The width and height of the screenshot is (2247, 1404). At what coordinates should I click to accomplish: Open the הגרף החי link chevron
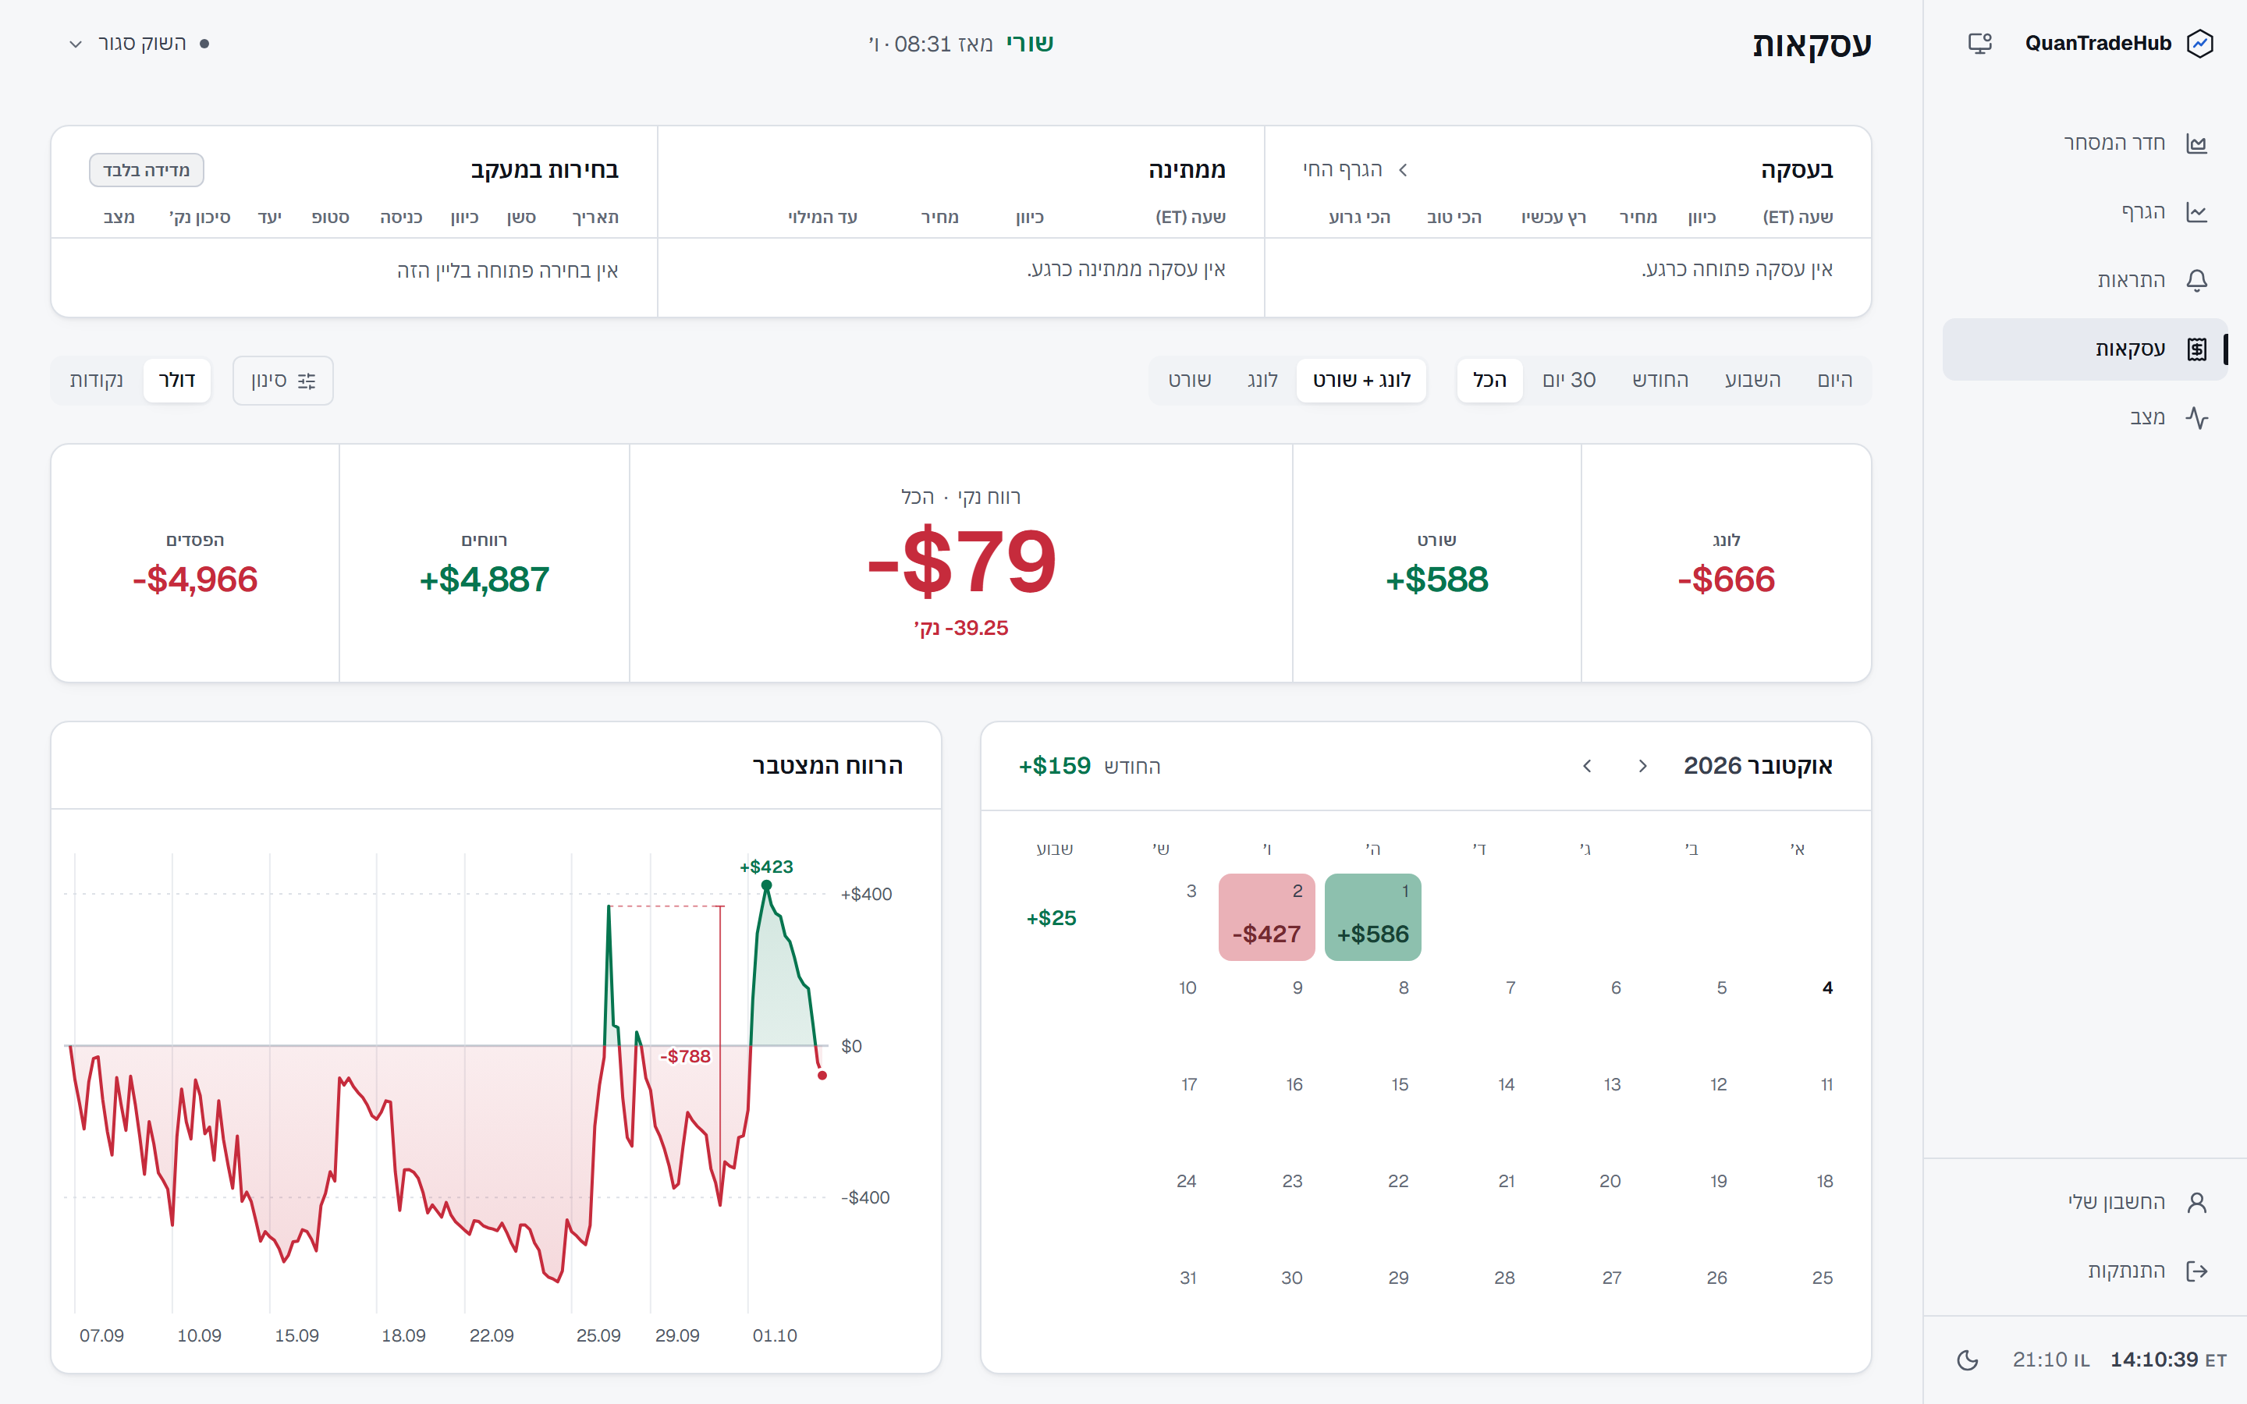coord(1403,170)
